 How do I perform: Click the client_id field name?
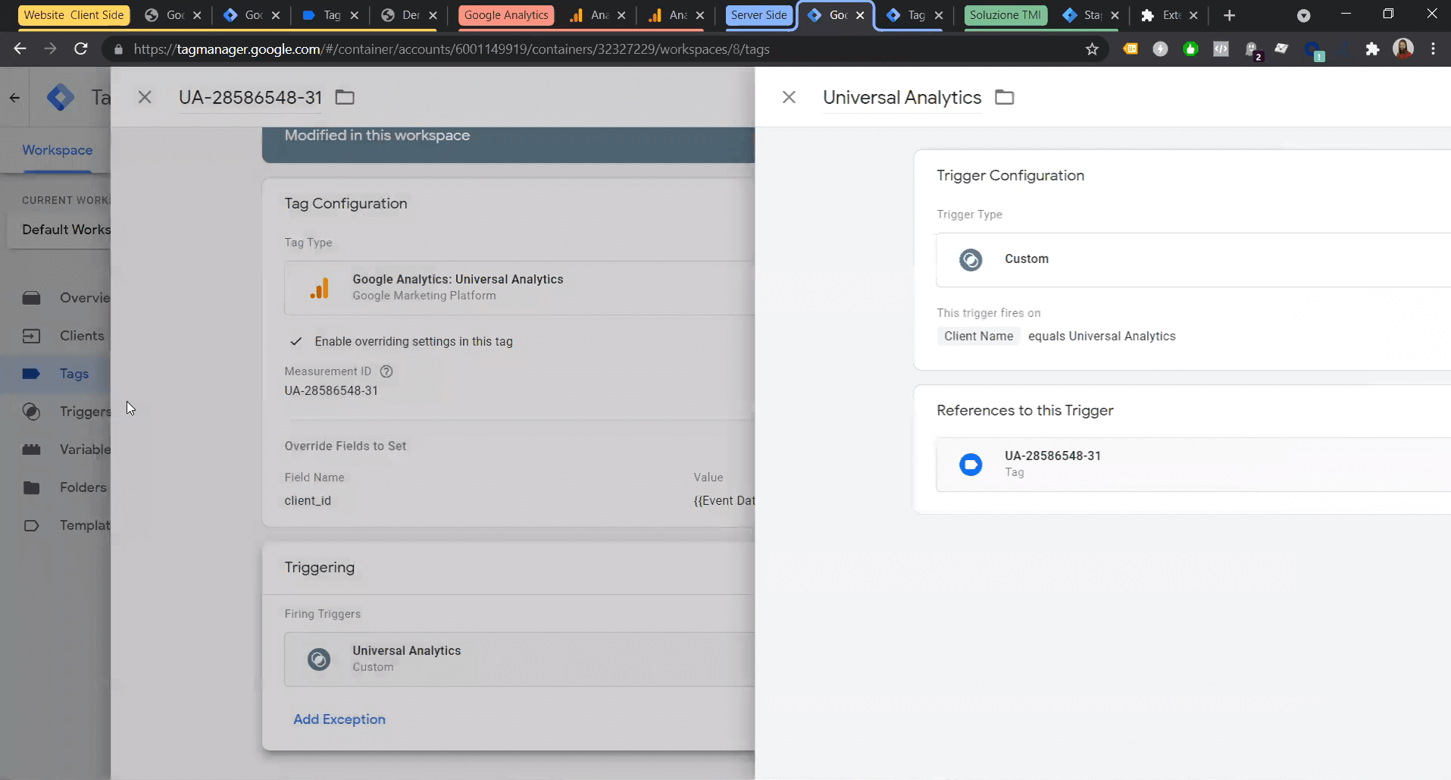(x=308, y=501)
